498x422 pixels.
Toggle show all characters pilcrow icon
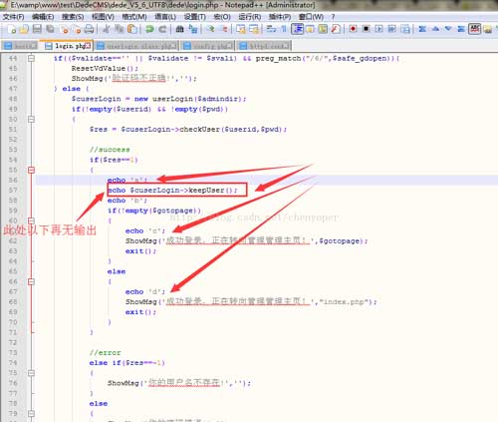(284, 29)
